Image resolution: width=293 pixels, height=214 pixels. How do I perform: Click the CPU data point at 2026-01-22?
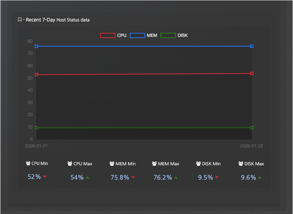[252, 74]
